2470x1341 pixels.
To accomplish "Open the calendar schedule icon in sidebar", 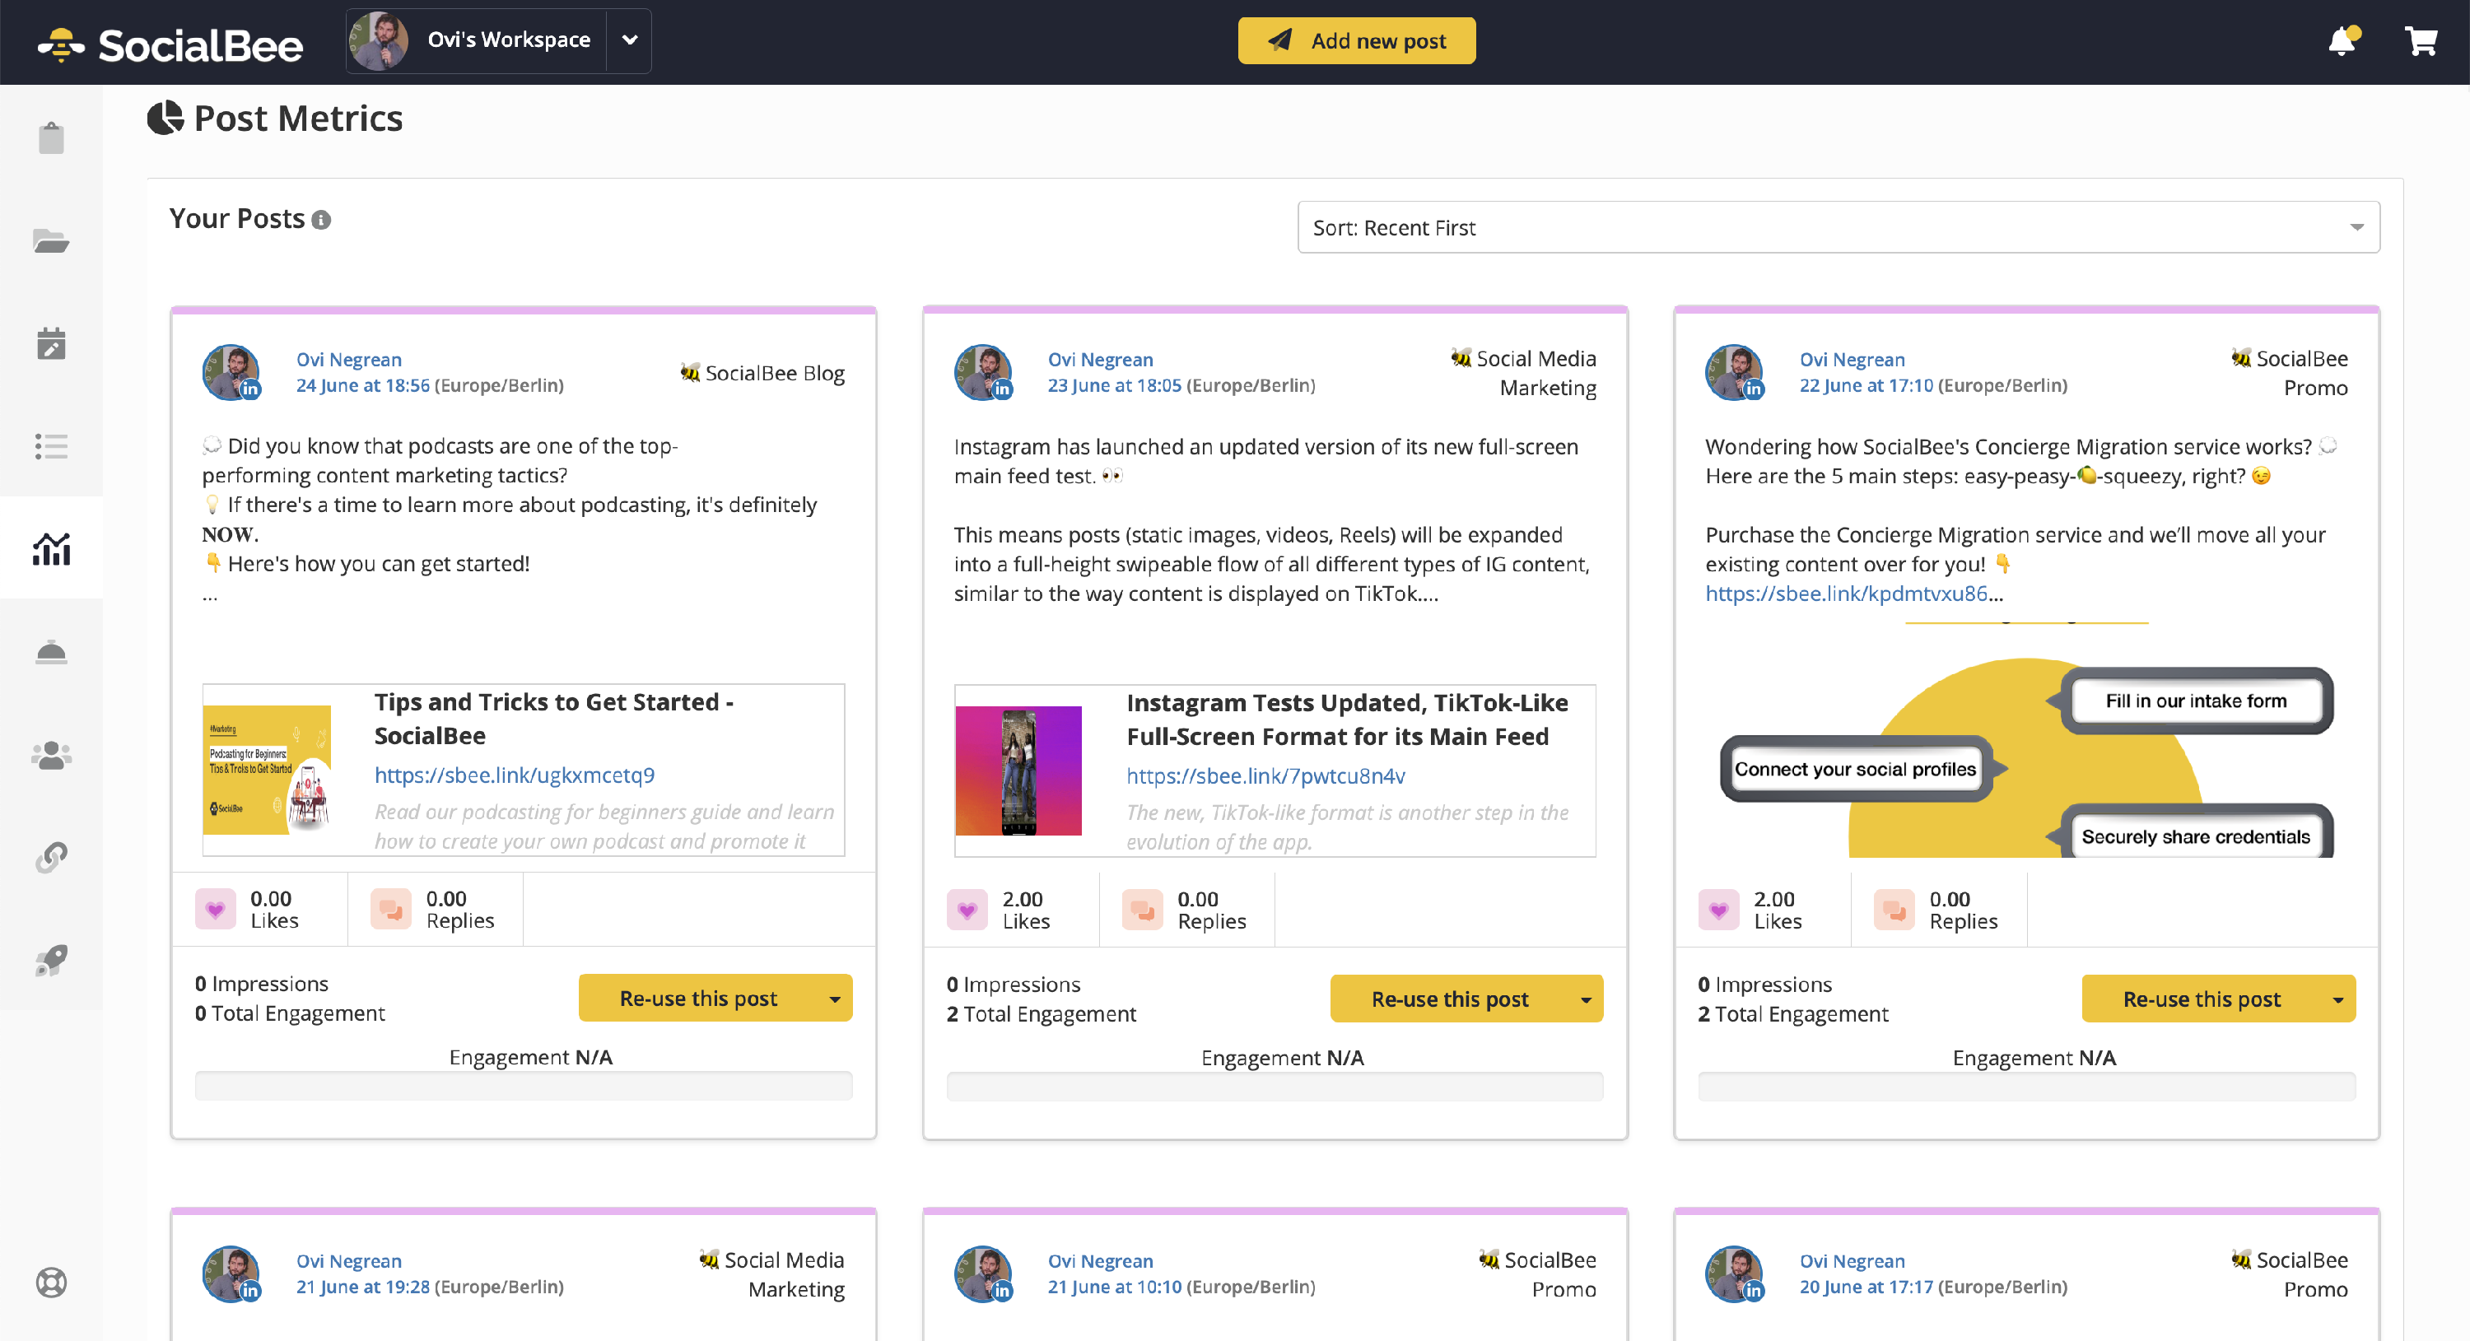I will (x=51, y=343).
